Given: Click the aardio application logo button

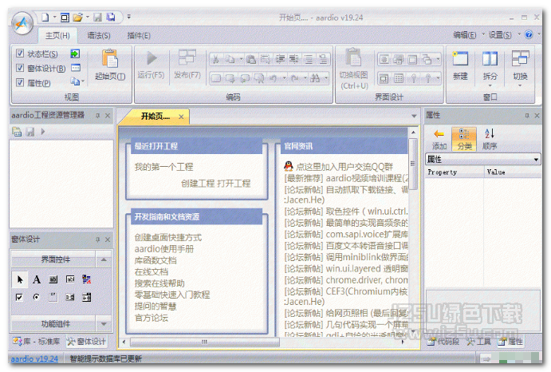Looking at the screenshot, I should [22, 23].
